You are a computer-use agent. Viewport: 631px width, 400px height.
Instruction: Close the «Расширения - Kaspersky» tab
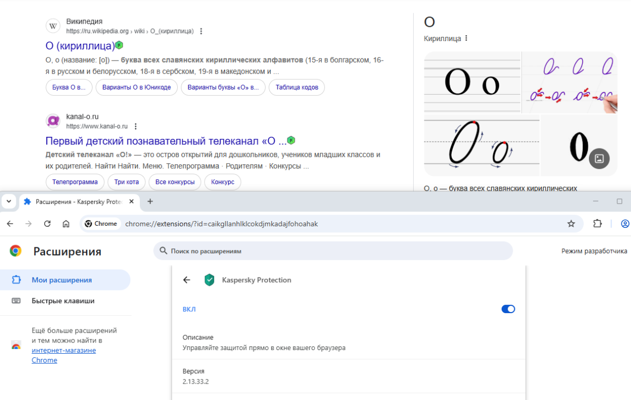131,202
